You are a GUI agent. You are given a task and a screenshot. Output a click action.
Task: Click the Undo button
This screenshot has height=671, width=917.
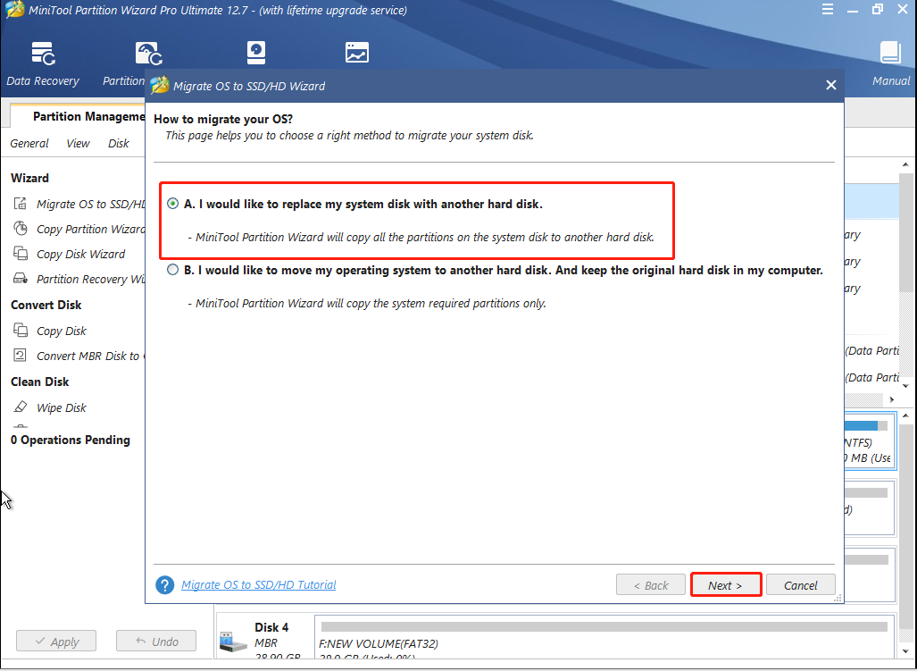(x=156, y=642)
